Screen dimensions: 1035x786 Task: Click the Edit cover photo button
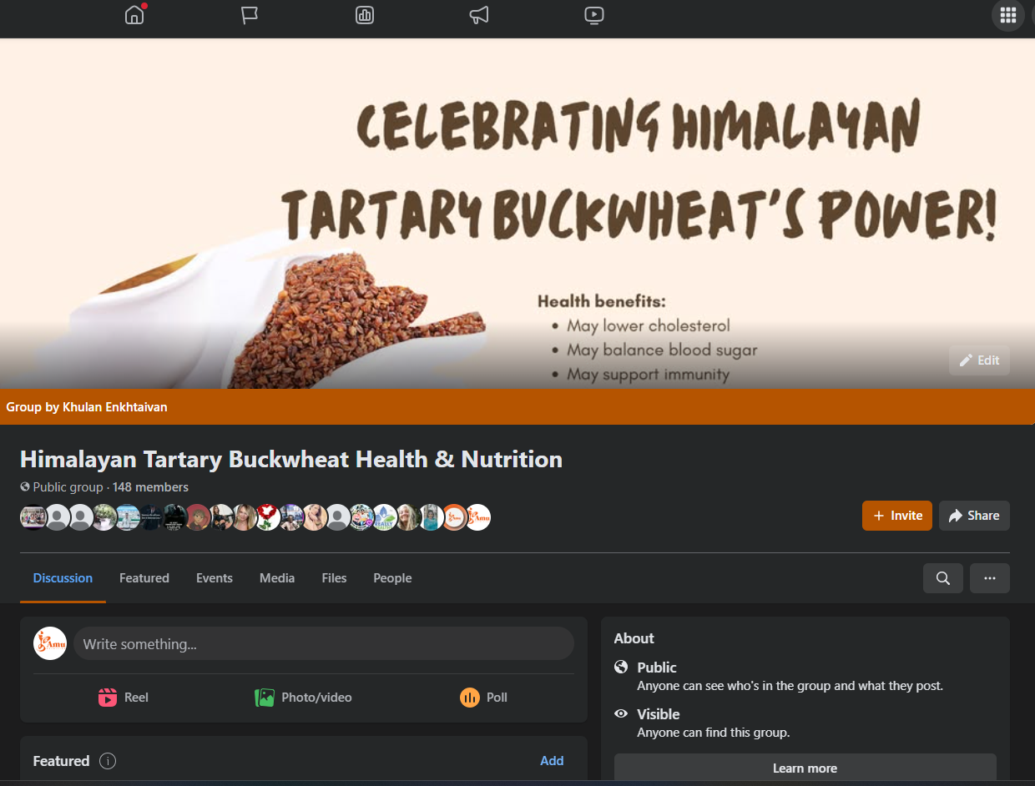[979, 360]
